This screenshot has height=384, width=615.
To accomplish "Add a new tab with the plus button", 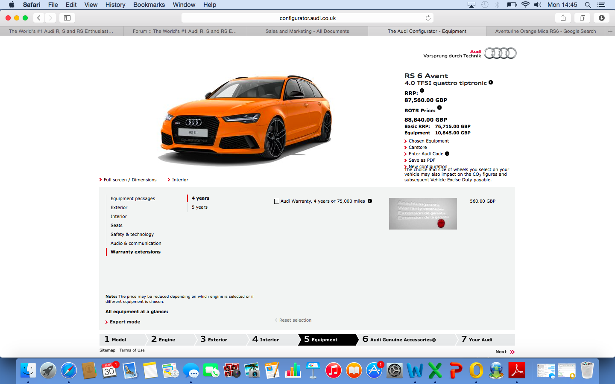I will (610, 31).
